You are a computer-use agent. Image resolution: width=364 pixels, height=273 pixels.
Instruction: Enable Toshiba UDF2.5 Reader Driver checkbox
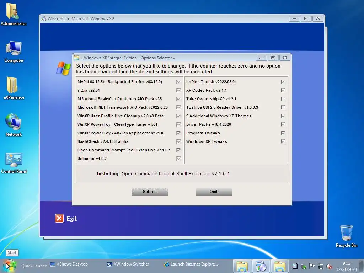[283, 107]
